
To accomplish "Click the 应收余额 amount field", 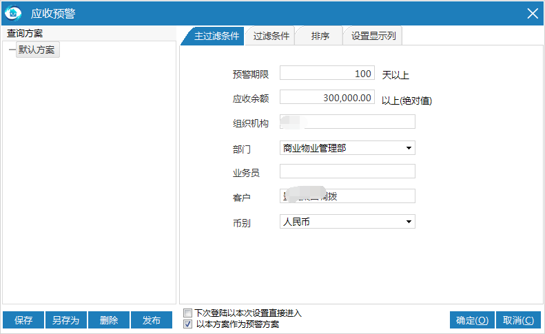I will (x=327, y=97).
